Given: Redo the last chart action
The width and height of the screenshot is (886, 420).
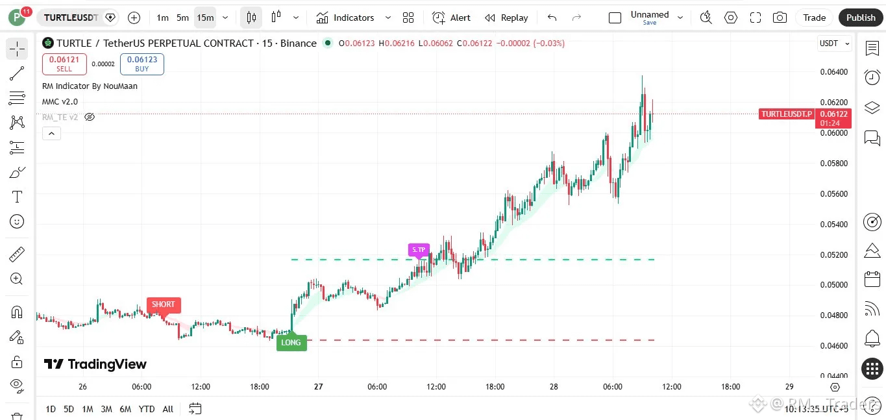Looking at the screenshot, I should [576, 18].
